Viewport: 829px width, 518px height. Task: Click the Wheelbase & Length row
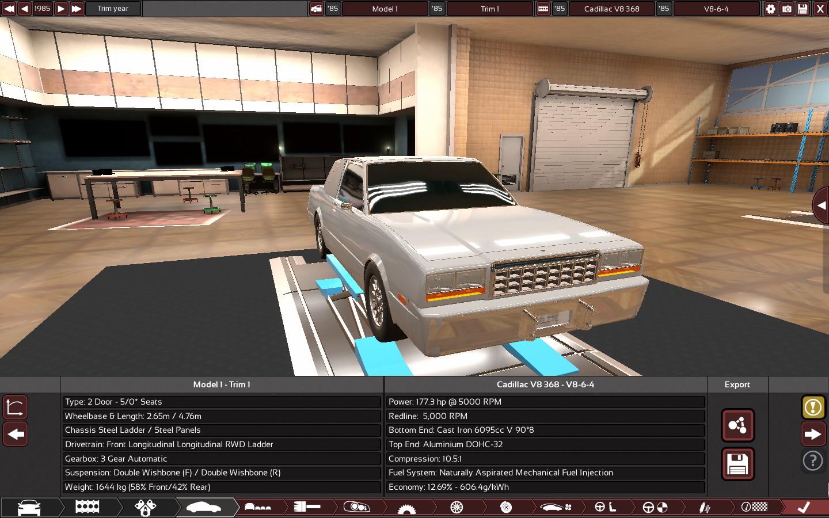click(222, 416)
